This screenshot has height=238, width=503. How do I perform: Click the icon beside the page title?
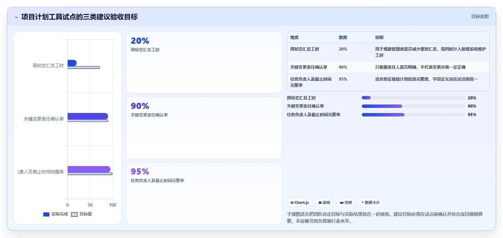point(16,17)
